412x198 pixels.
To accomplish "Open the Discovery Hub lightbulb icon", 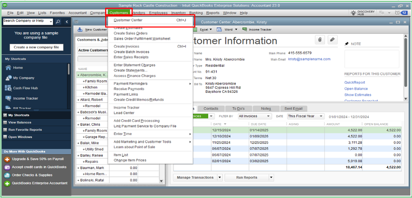I will [x=354, y=13].
